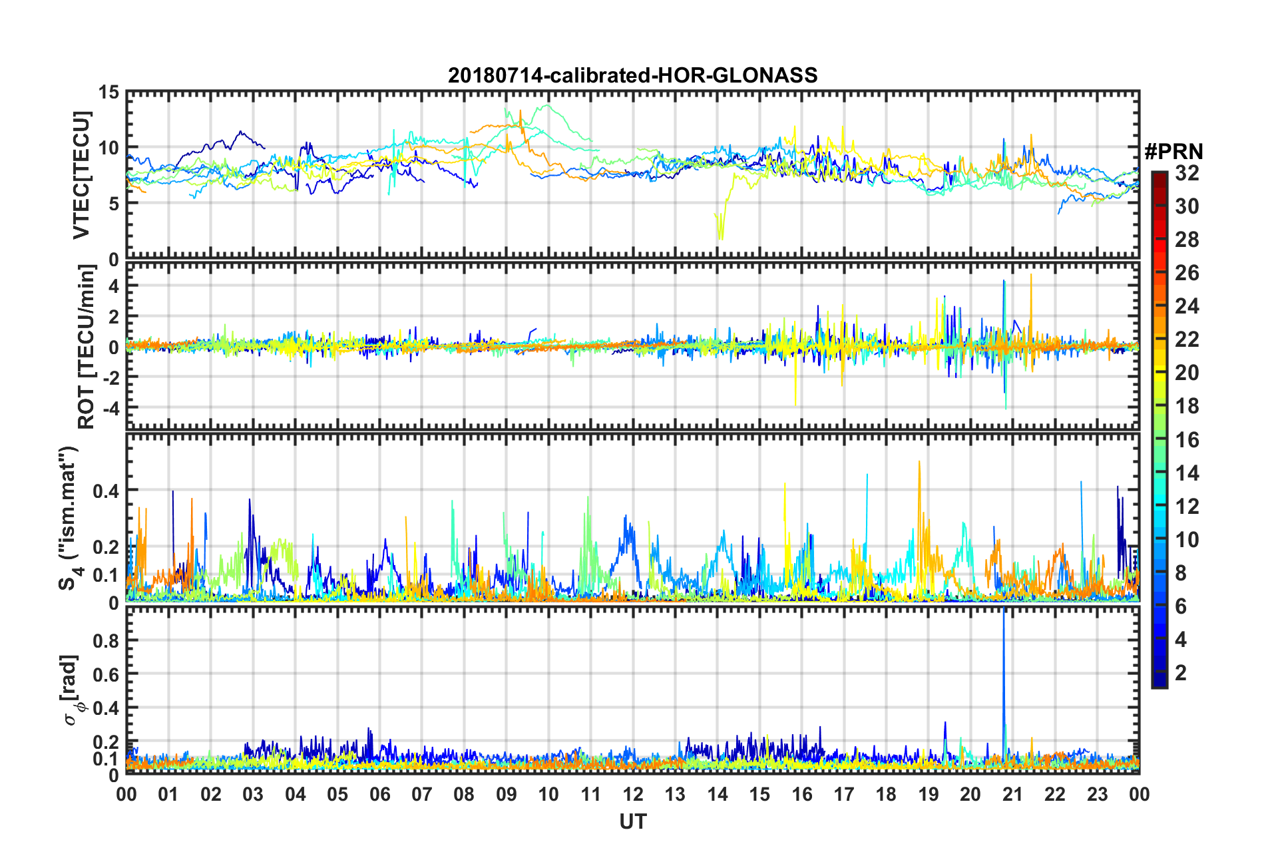The width and height of the screenshot is (1266, 860).
Task: Click the 03 hour tick label
Action: tap(253, 794)
